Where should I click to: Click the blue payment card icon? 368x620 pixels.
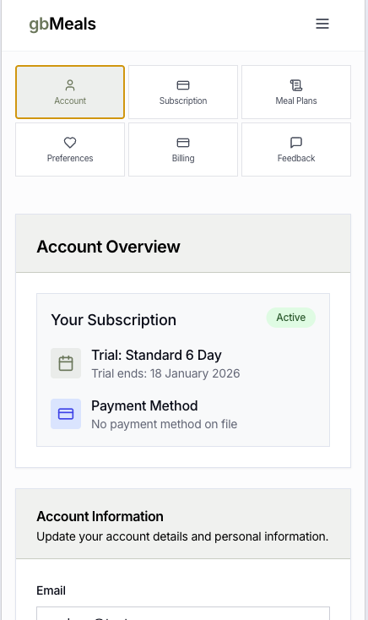[66, 414]
